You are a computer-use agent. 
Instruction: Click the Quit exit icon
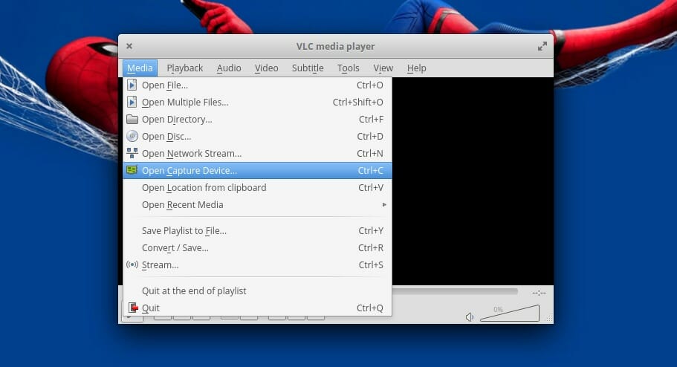(133, 308)
